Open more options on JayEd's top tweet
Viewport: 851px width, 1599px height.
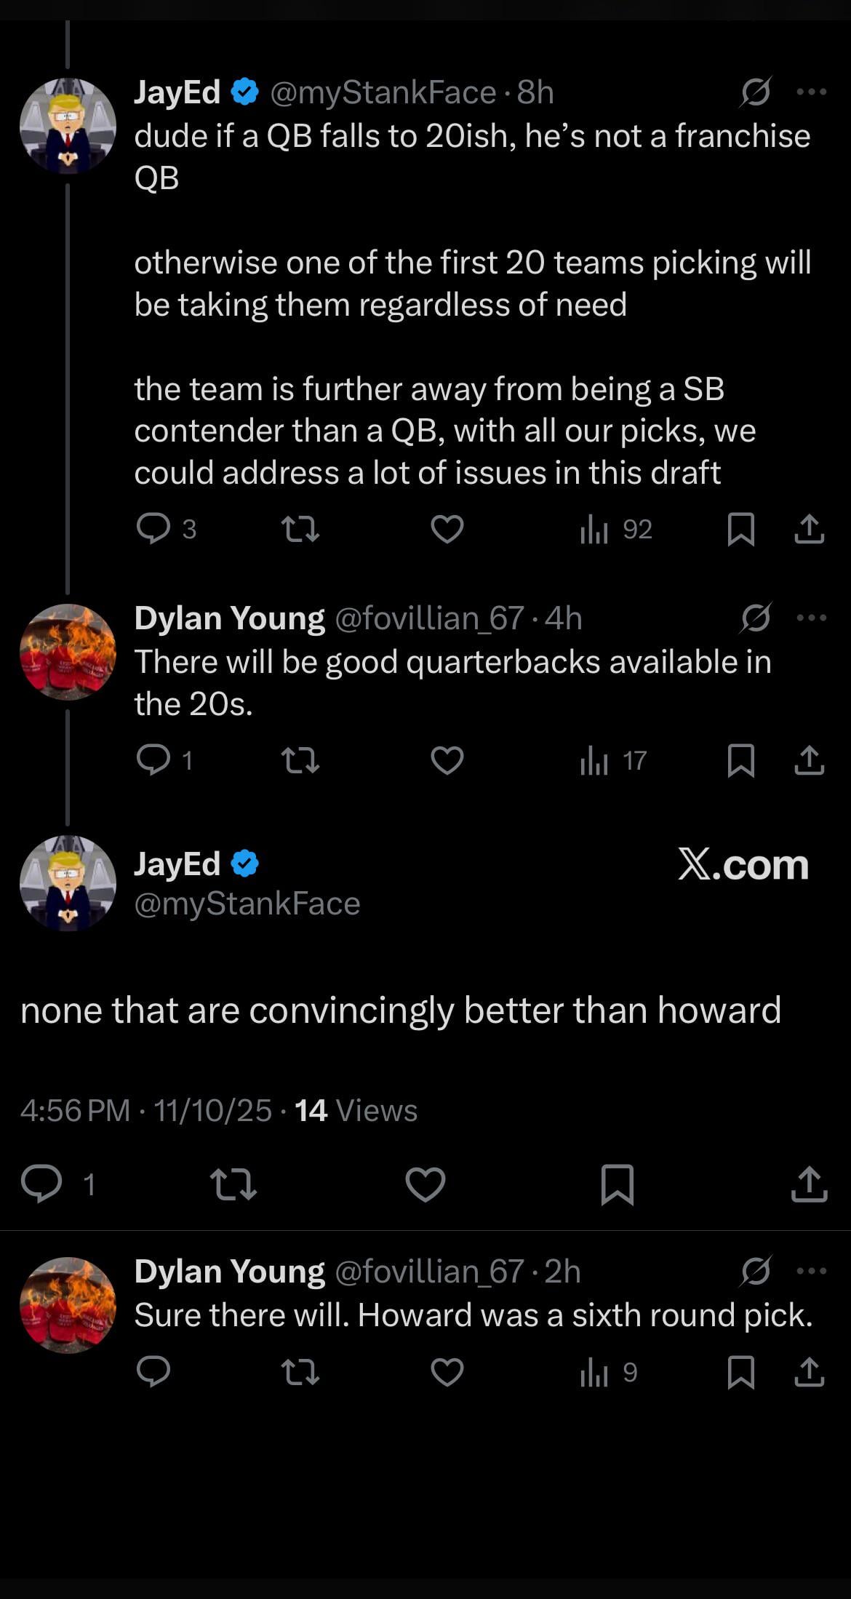click(x=812, y=92)
